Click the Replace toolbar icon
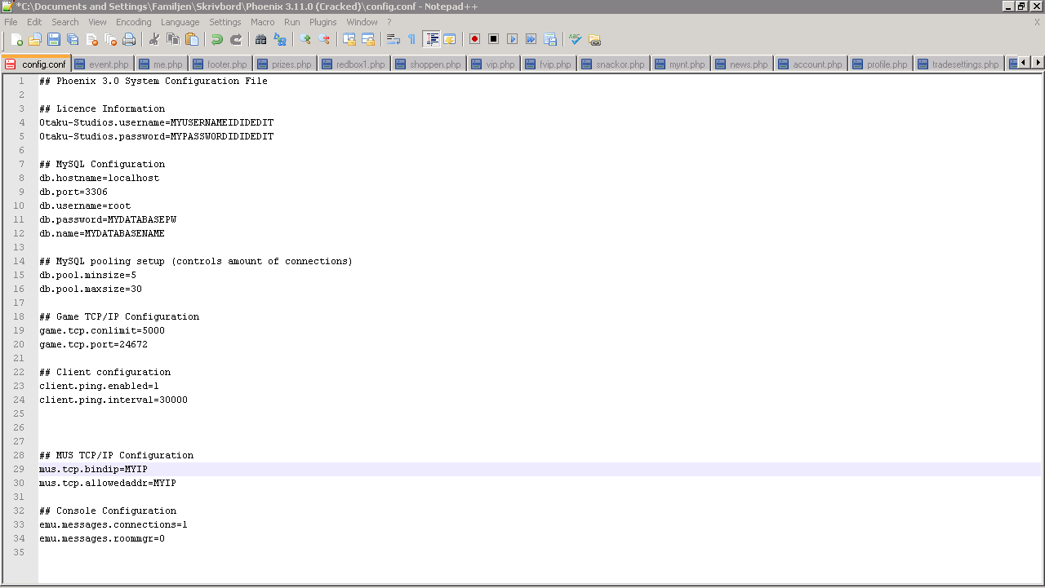Image resolution: width=1045 pixels, height=588 pixels. [280, 39]
